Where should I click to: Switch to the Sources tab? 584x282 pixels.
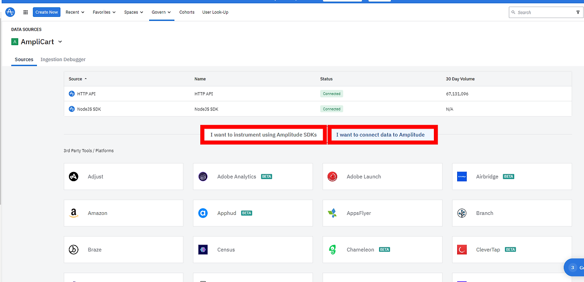[24, 59]
